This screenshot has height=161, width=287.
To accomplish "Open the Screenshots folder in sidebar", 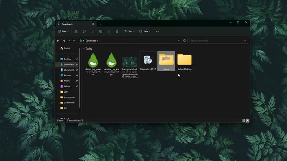I will pos(67,102).
